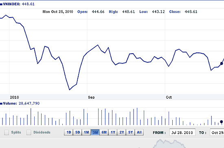The width and height of the screenshot is (224, 148).
Task: Click the Volume legend square icon
Action: tap(1, 104)
